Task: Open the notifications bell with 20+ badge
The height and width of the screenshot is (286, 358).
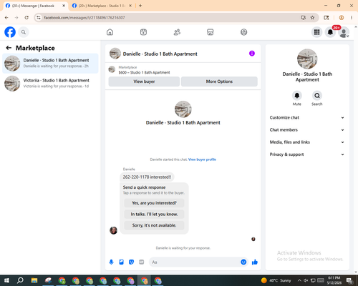Action: [x=330, y=32]
